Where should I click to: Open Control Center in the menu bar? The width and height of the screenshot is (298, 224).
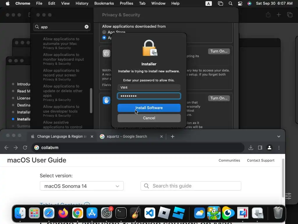tap(240, 3)
